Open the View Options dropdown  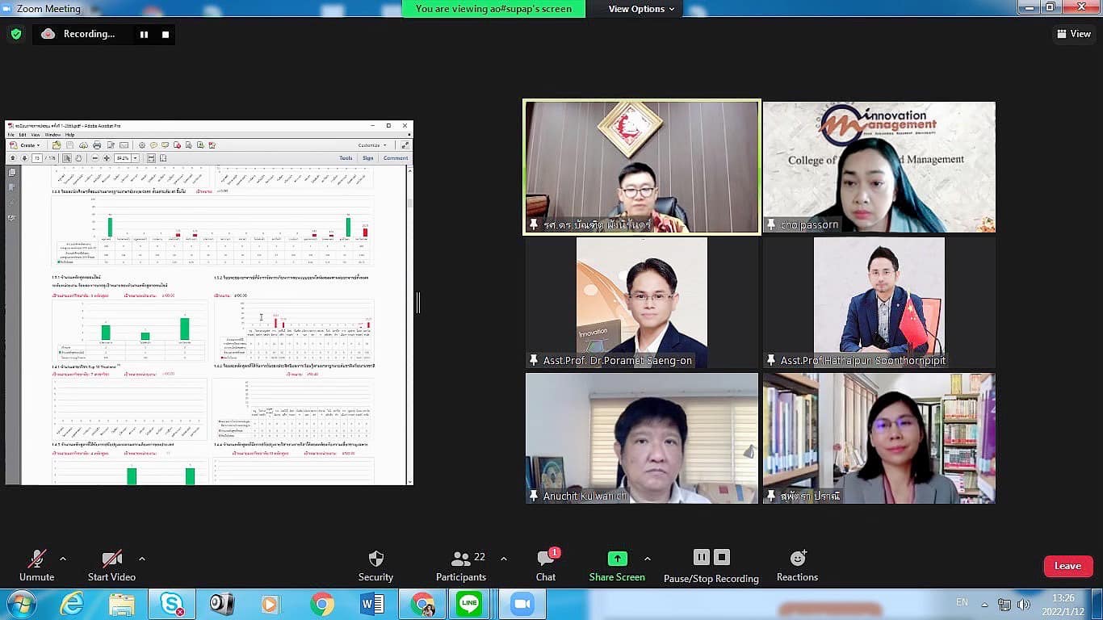641,9
